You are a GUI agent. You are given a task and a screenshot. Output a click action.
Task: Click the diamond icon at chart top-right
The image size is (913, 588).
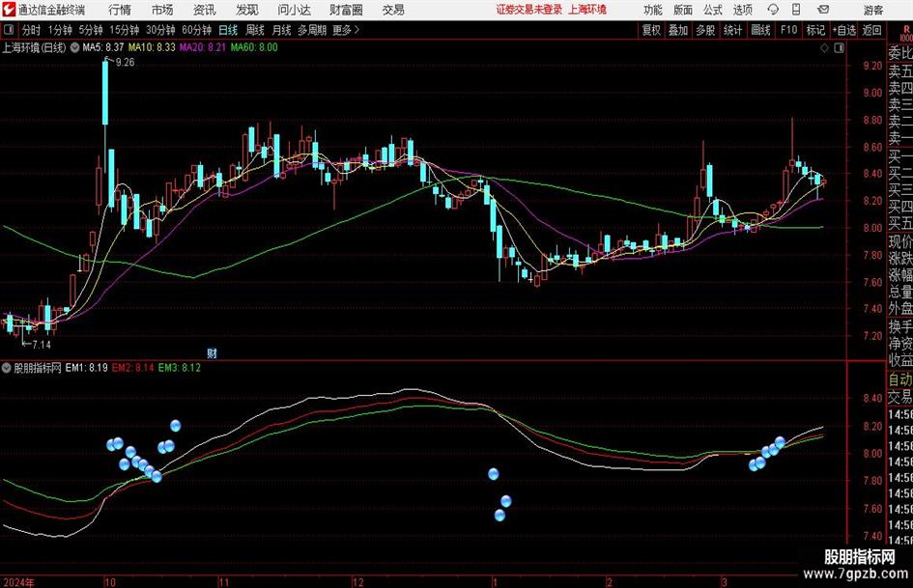(824, 47)
